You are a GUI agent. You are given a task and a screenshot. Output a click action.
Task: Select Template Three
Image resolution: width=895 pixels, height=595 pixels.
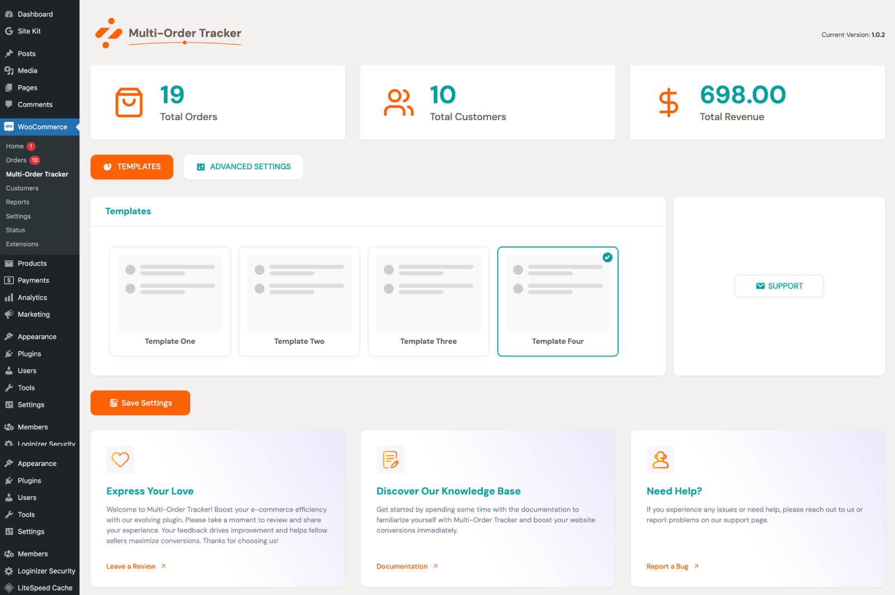428,302
